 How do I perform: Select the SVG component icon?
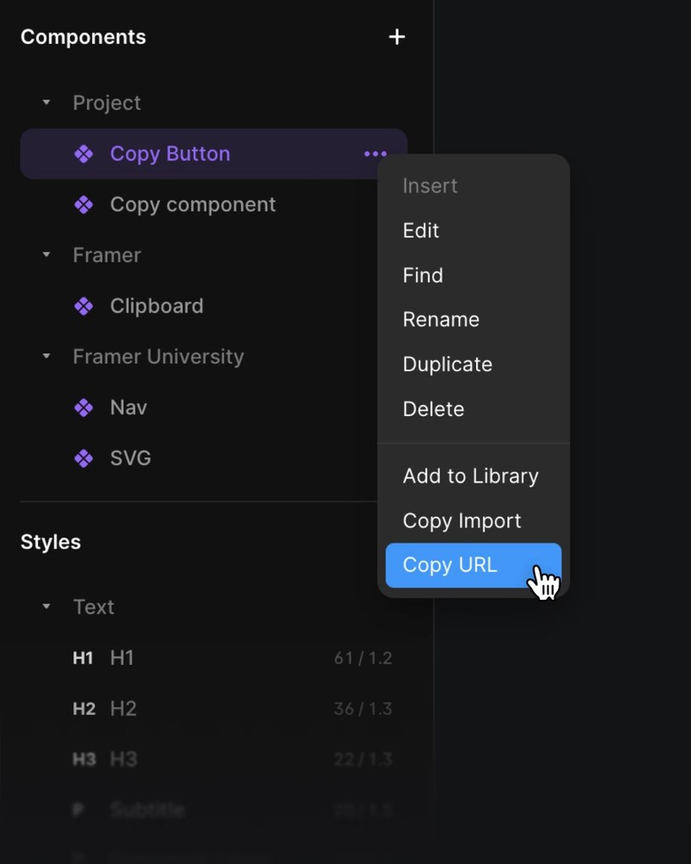(x=84, y=457)
